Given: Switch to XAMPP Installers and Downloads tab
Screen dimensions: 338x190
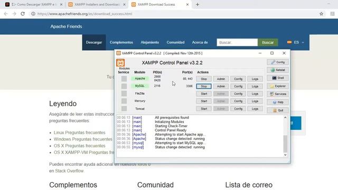Looking at the screenshot, I should tap(97, 5).
